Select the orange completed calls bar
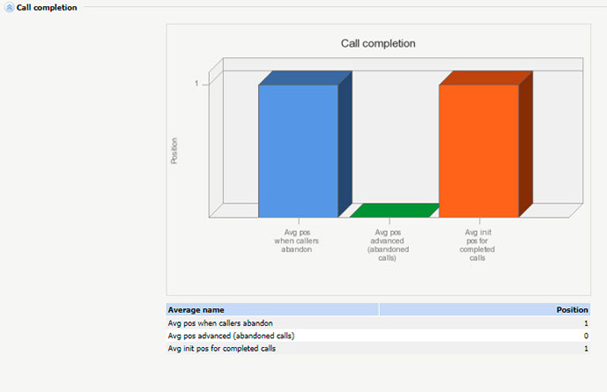607x392 pixels. (478, 150)
